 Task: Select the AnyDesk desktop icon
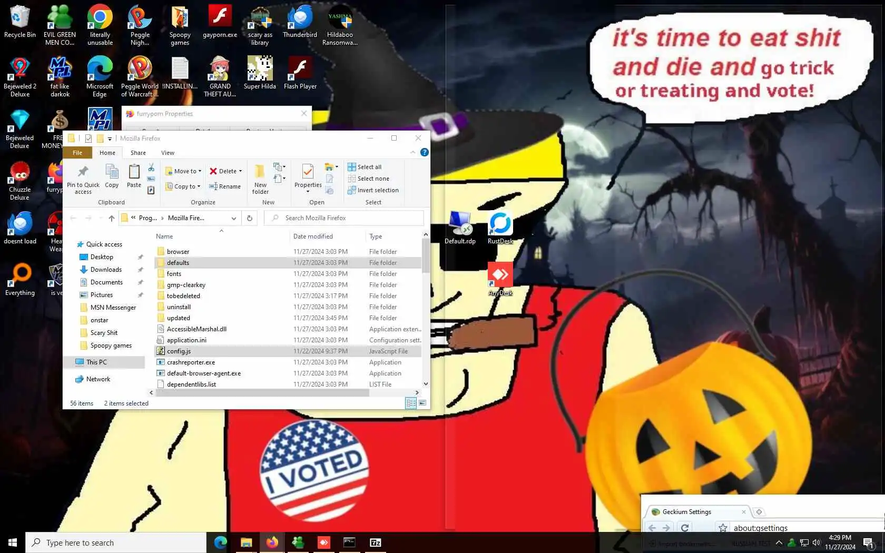(500, 279)
